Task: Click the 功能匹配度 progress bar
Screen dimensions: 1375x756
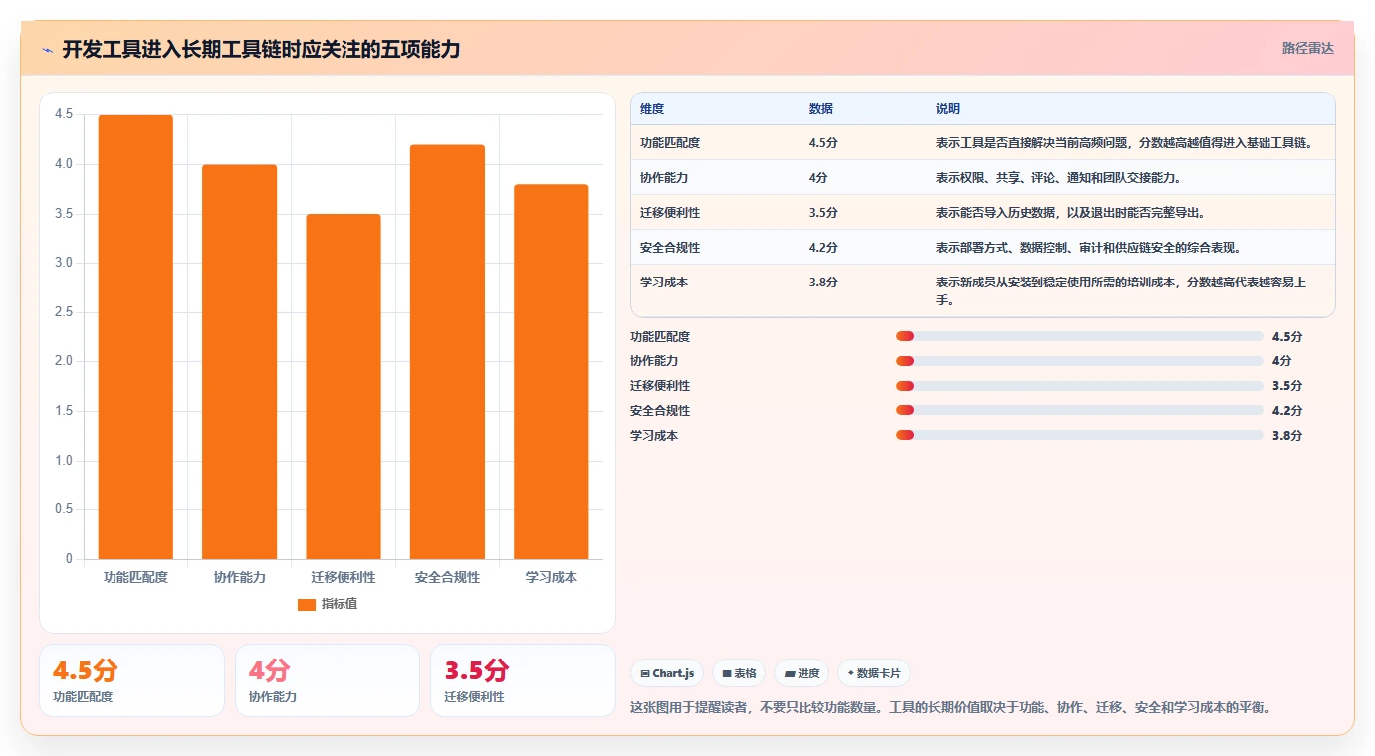Action: pos(1080,336)
